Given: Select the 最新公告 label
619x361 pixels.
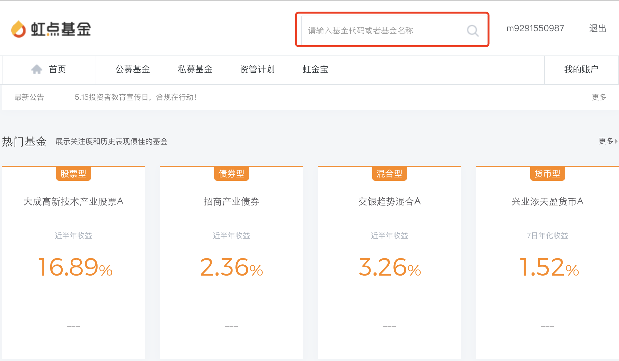Looking at the screenshot, I should 29,97.
